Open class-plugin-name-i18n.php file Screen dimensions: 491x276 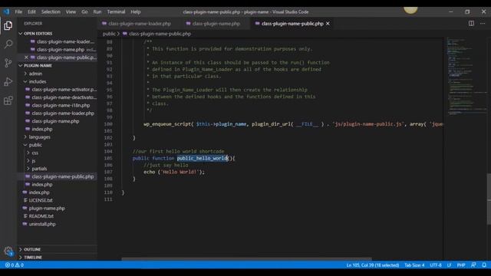coord(61,105)
